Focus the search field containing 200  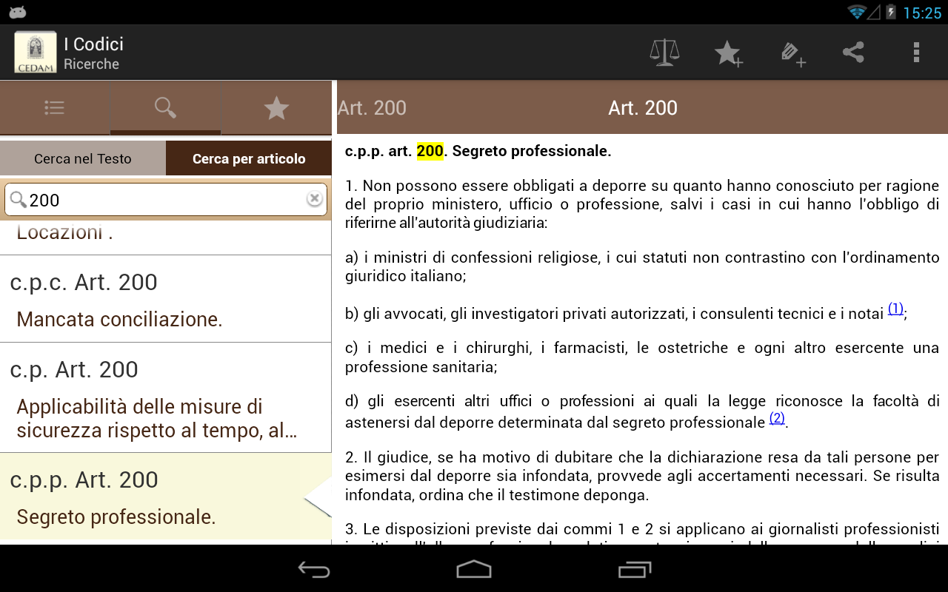(166, 200)
